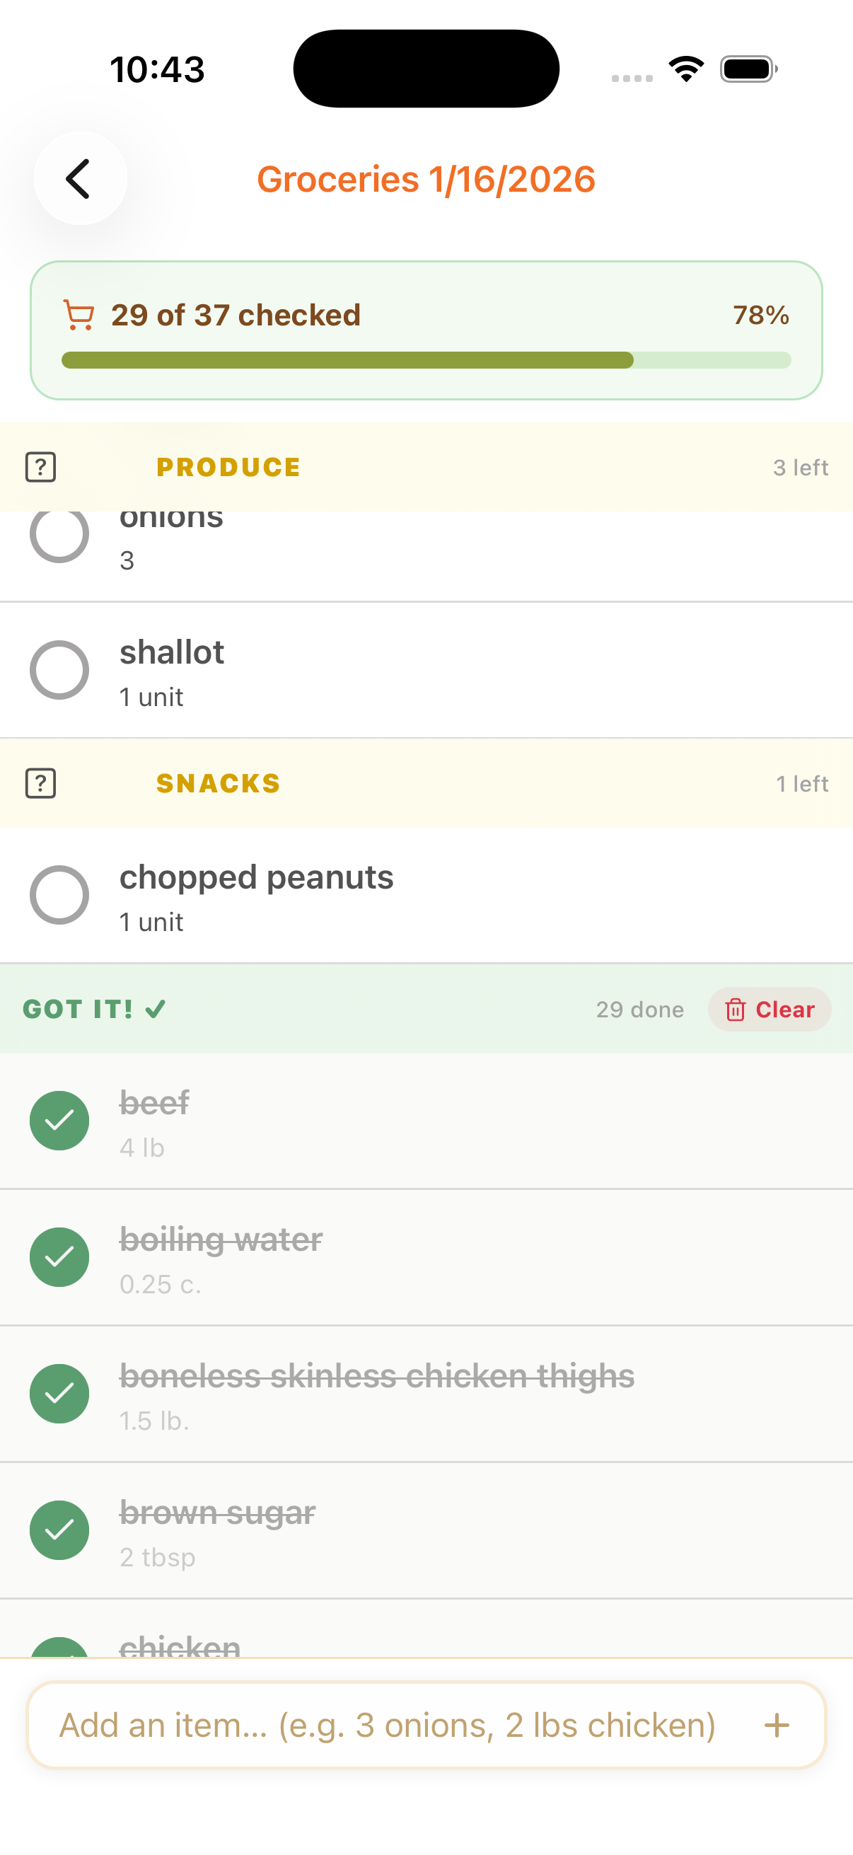
Task: Tap the battery status icon
Action: pos(748,69)
